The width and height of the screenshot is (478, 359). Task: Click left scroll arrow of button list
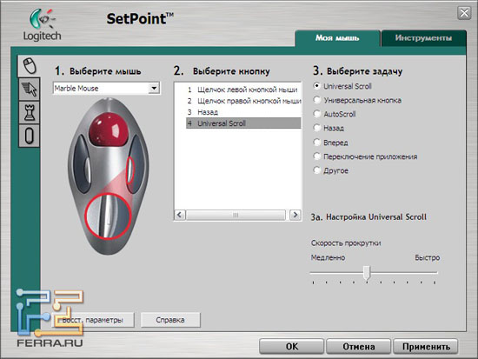[180, 215]
